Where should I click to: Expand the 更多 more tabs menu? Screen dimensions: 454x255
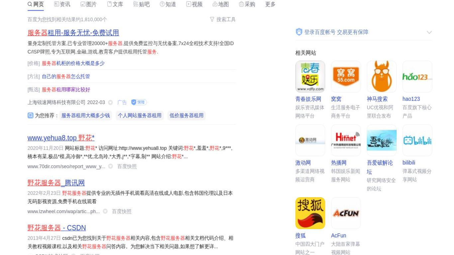270,4
